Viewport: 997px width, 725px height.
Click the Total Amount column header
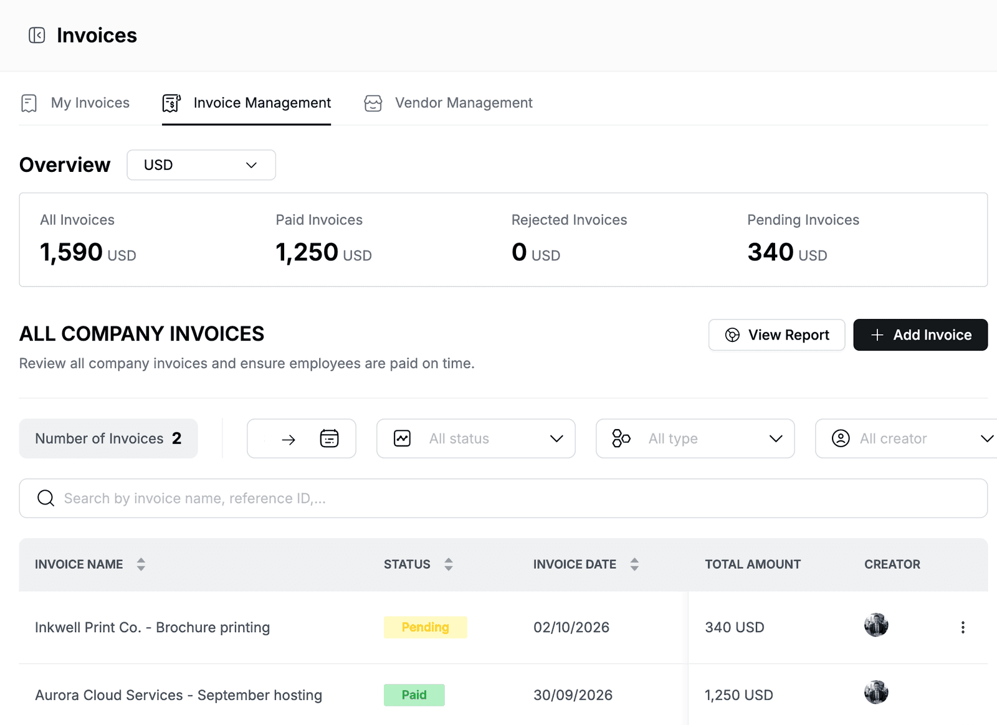[x=753, y=564]
